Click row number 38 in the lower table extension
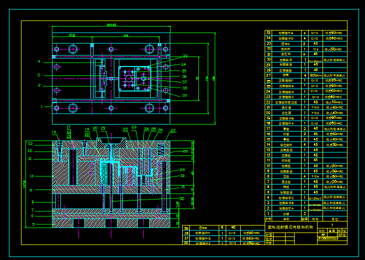 [x=186, y=233]
